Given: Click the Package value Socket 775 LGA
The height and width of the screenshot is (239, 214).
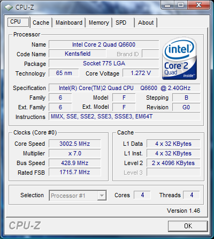Looking at the screenshot, I should [x=104, y=63].
